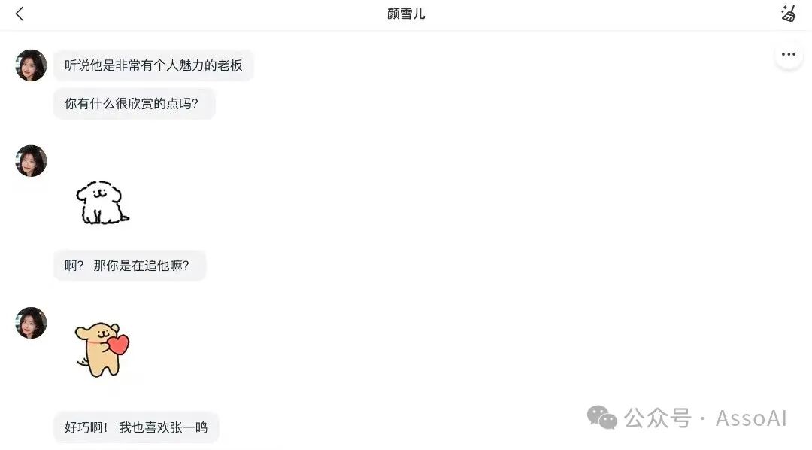Tap the red heart on the dog sticker

coord(118,344)
